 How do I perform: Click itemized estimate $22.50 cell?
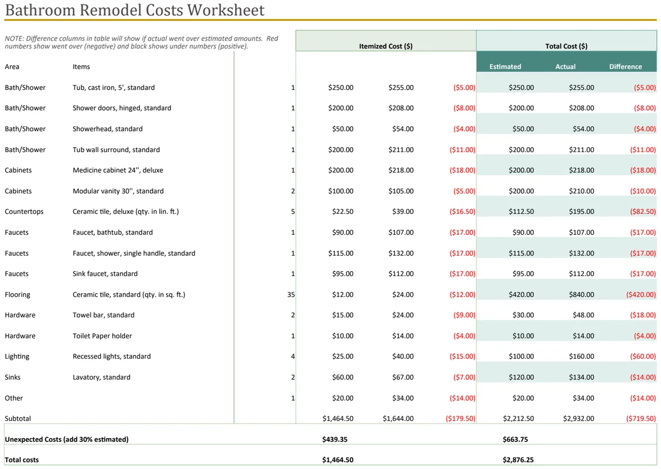coord(343,212)
